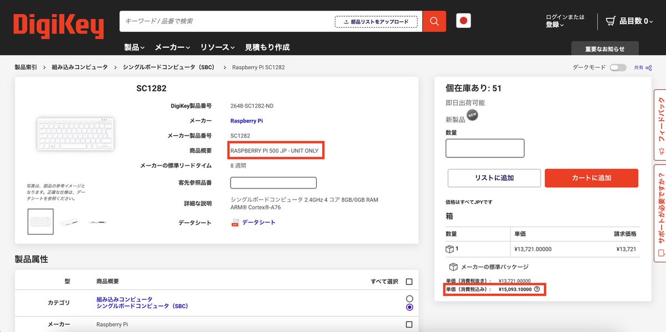Click the 共有 share link text

[638, 68]
